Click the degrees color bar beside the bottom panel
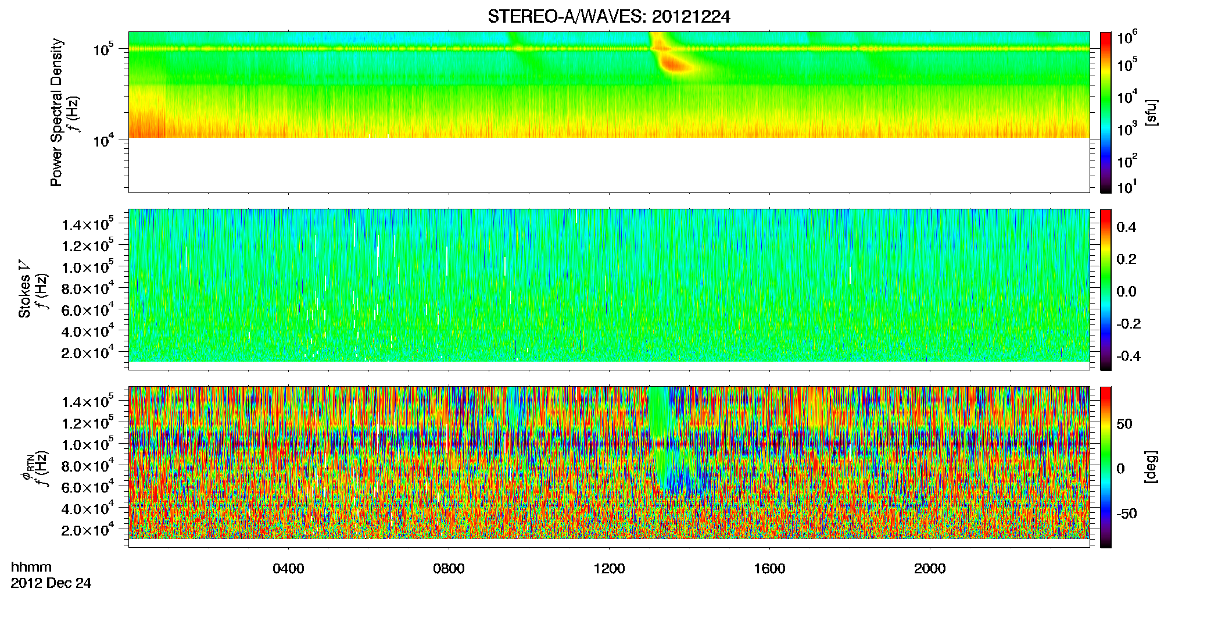 point(1106,467)
